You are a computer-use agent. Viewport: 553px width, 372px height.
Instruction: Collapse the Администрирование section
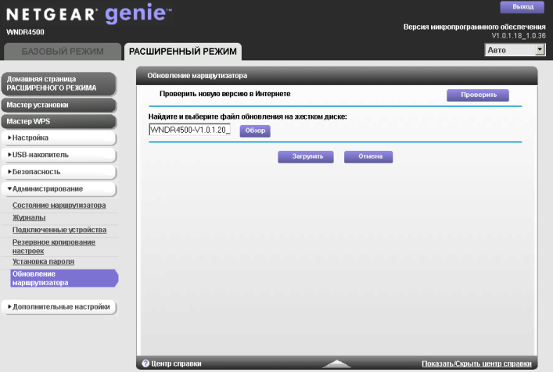tap(59, 189)
